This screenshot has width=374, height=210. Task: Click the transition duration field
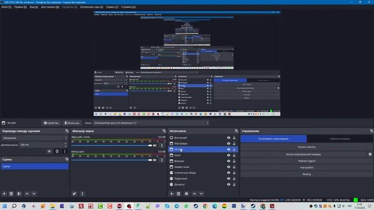(x=43, y=145)
